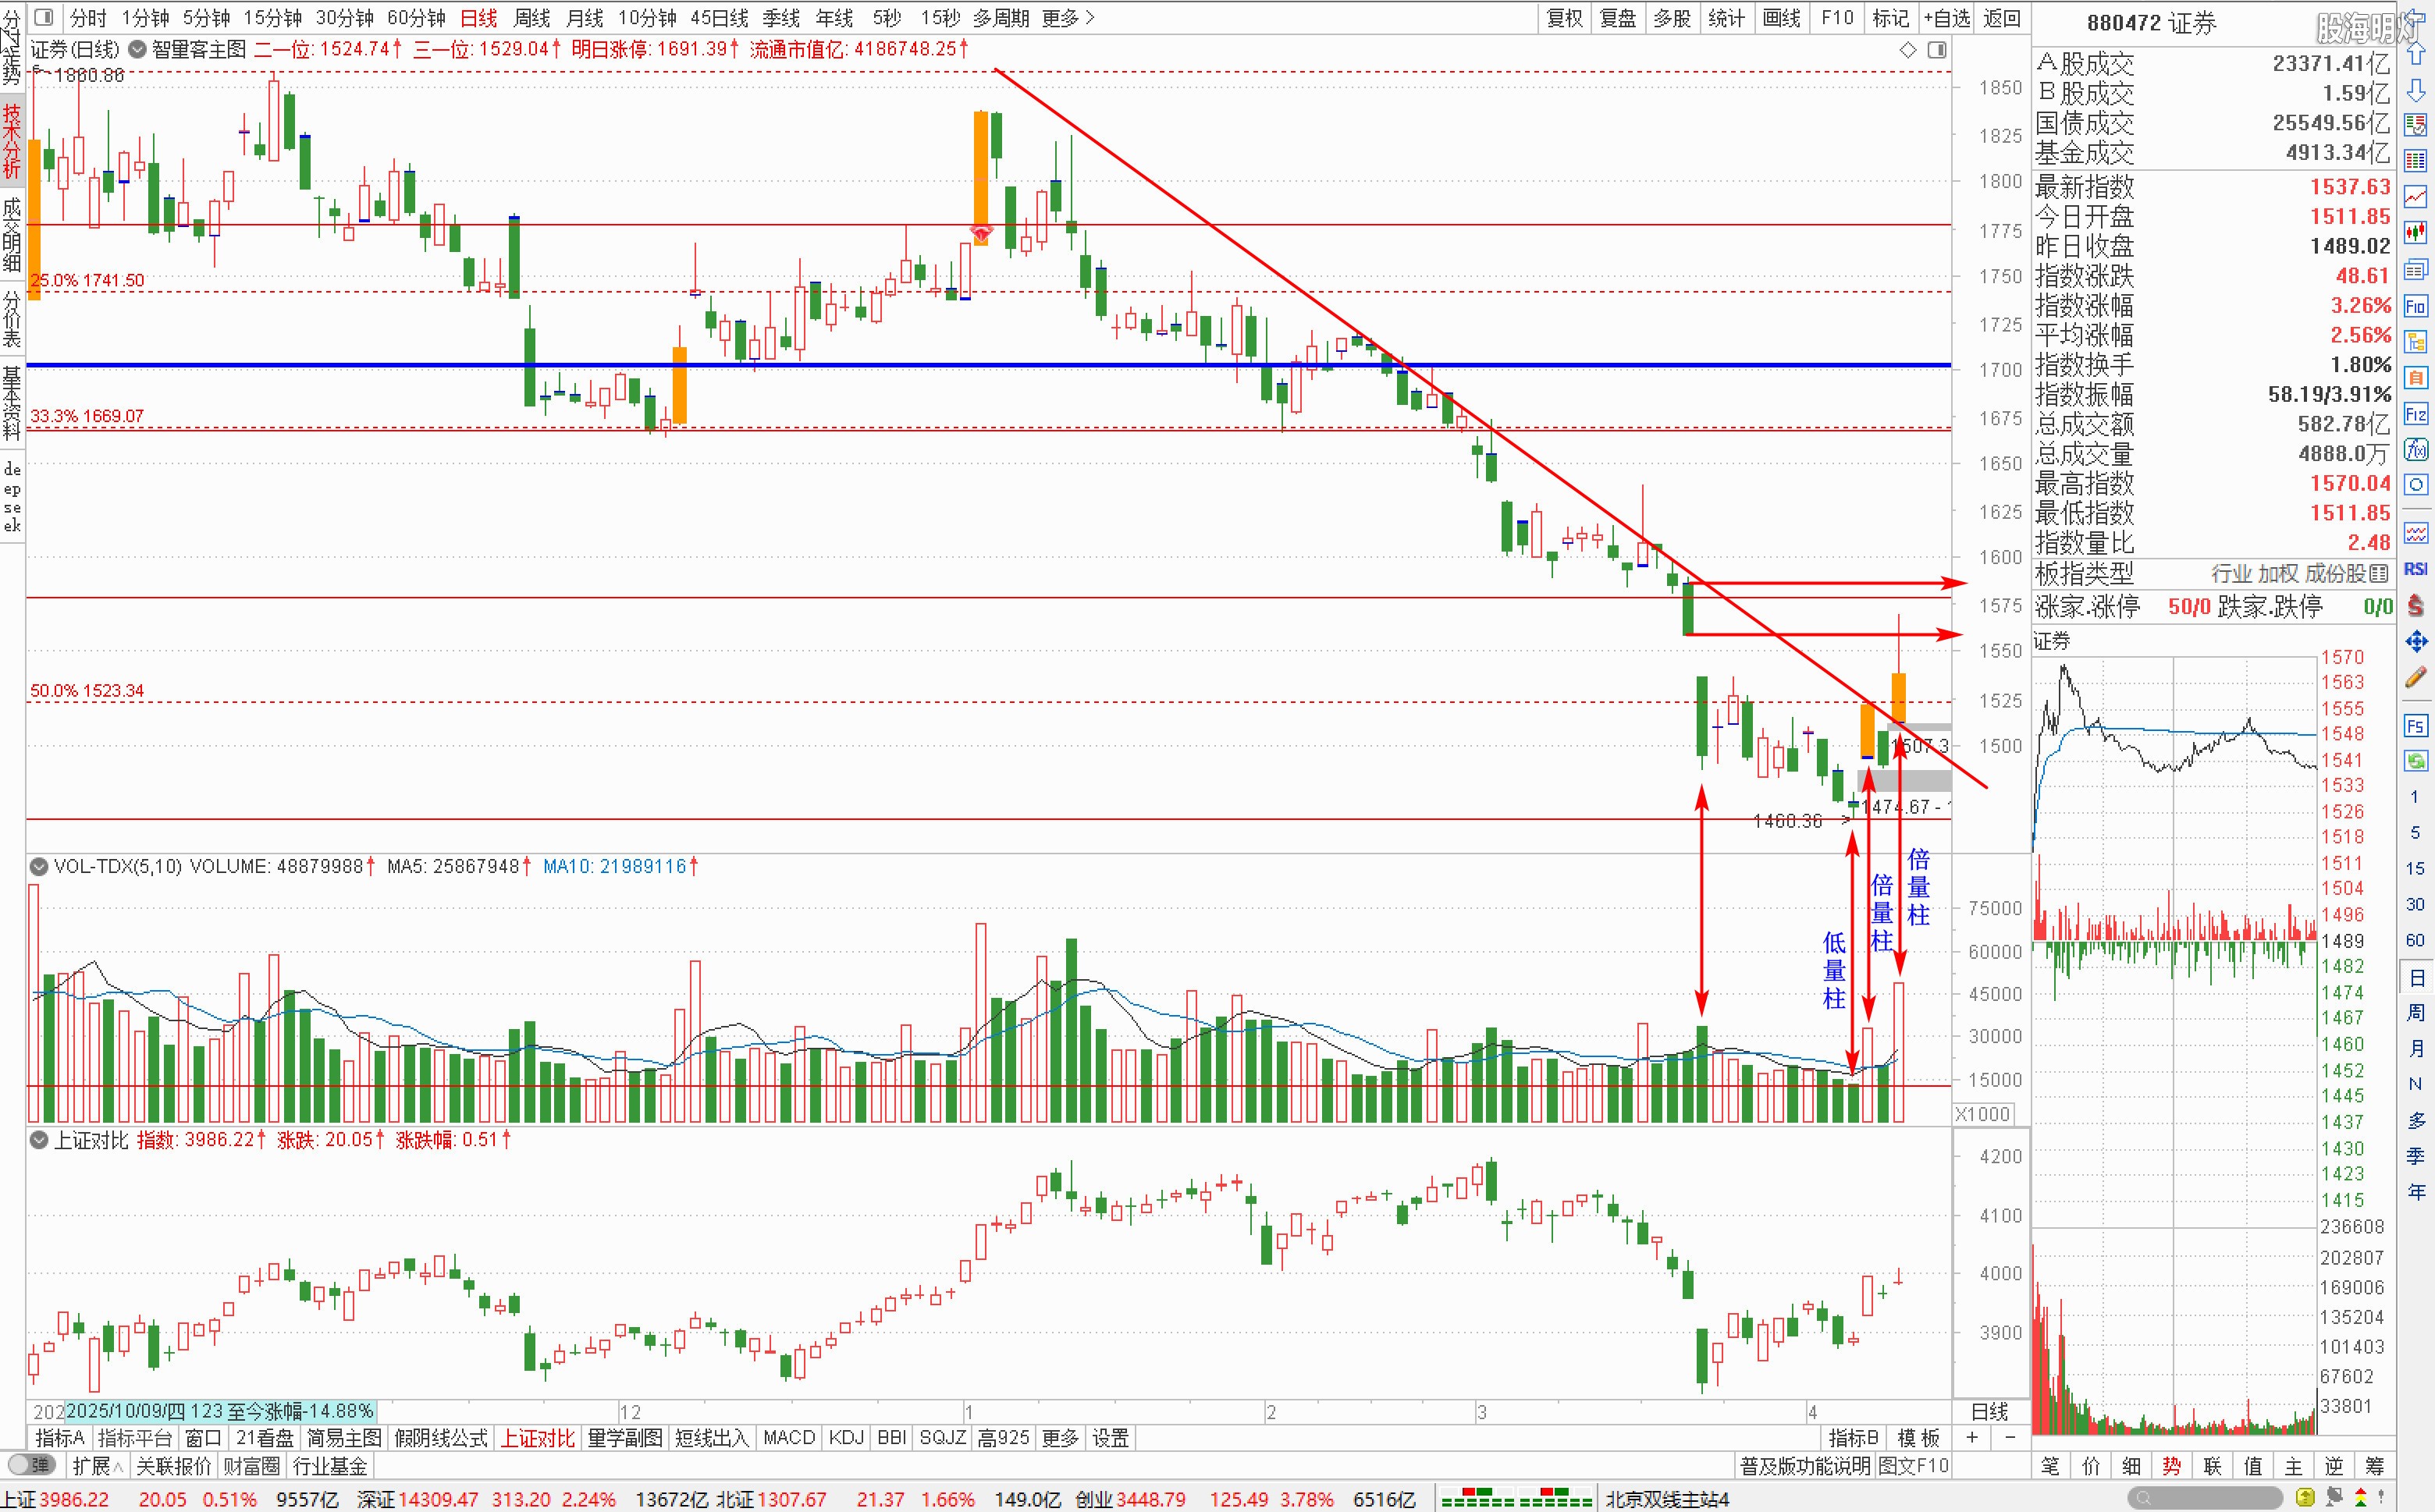Click the diamond icon at chart top right
The width and height of the screenshot is (2435, 1512).
(1907, 50)
